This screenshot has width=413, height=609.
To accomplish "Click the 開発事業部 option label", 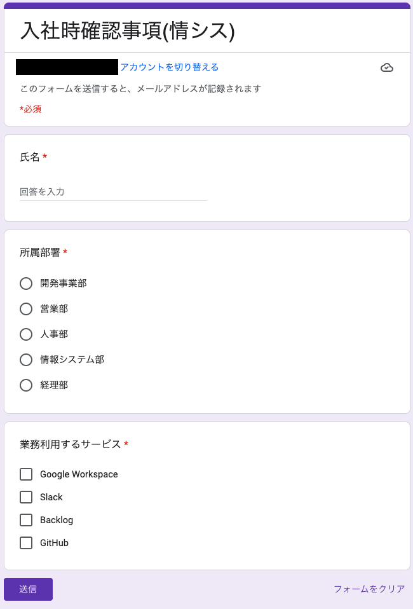I will click(x=64, y=284).
